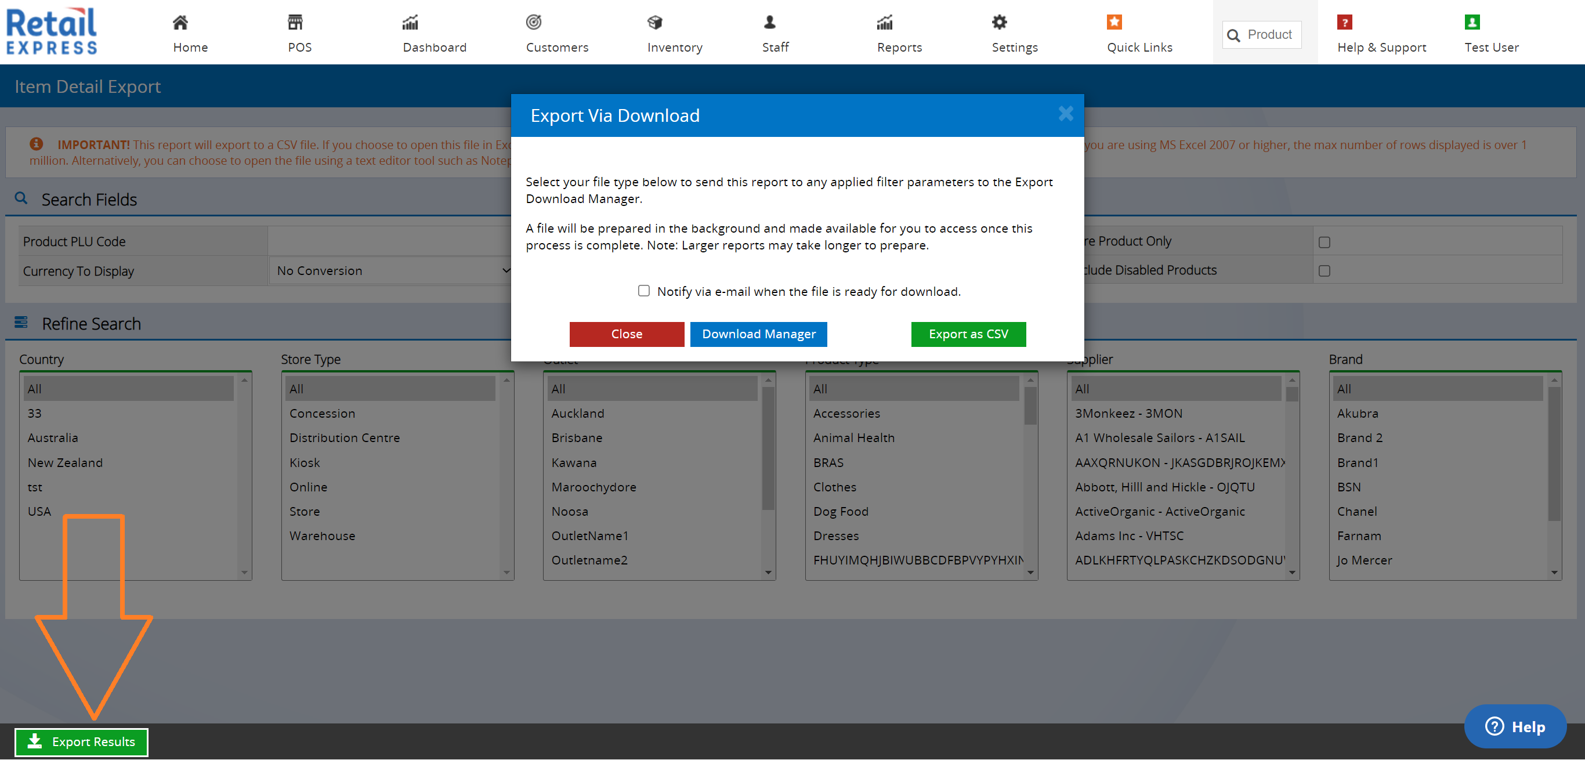Image resolution: width=1585 pixels, height=760 pixels.
Task: Select Jo Mercer in Brand list
Action: pyautogui.click(x=1438, y=560)
